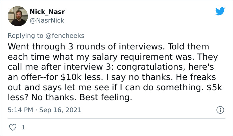Open Nick_Nasr's profile picture
This screenshot has width=233, height=136.
pyautogui.click(x=17, y=16)
